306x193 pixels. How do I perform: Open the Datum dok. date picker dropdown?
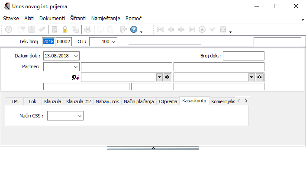pyautogui.click(x=76, y=56)
